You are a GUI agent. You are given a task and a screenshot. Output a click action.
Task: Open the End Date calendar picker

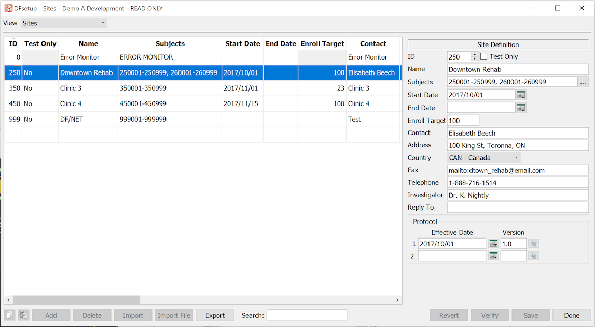tap(521, 108)
